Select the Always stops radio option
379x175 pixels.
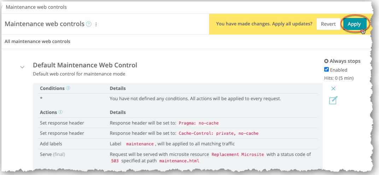click(326, 61)
